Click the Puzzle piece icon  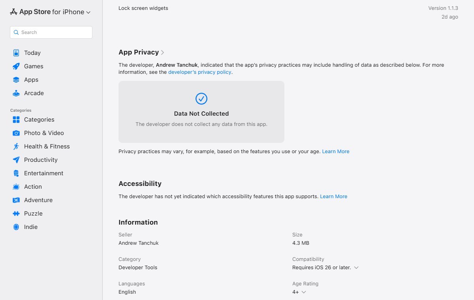tap(16, 214)
